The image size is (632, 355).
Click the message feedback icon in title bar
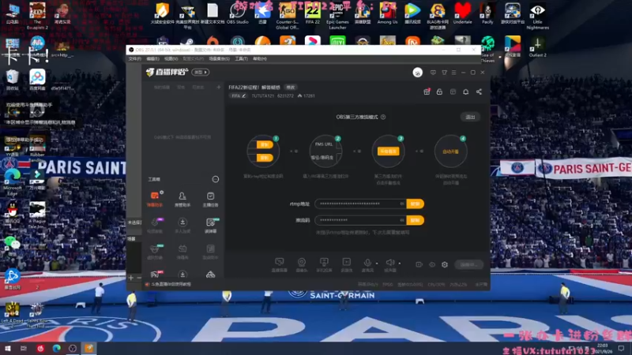click(x=433, y=73)
